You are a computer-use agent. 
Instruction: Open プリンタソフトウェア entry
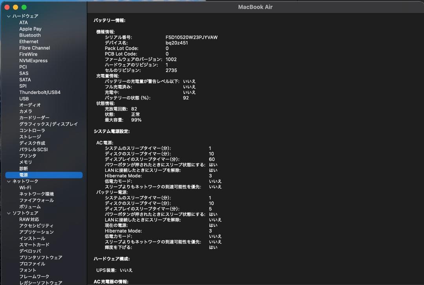[41, 258]
